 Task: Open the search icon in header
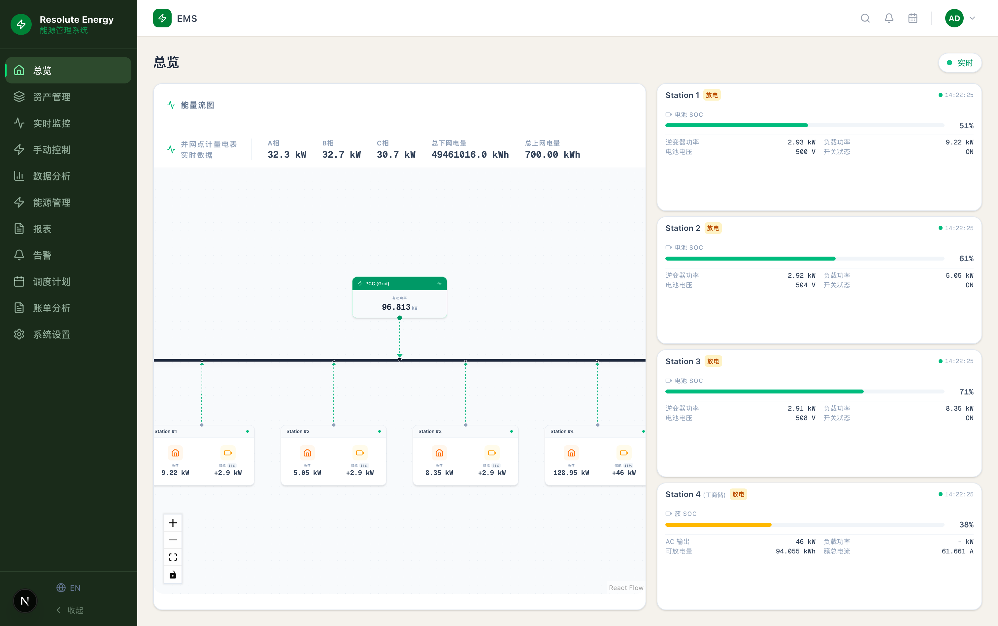pos(865,18)
